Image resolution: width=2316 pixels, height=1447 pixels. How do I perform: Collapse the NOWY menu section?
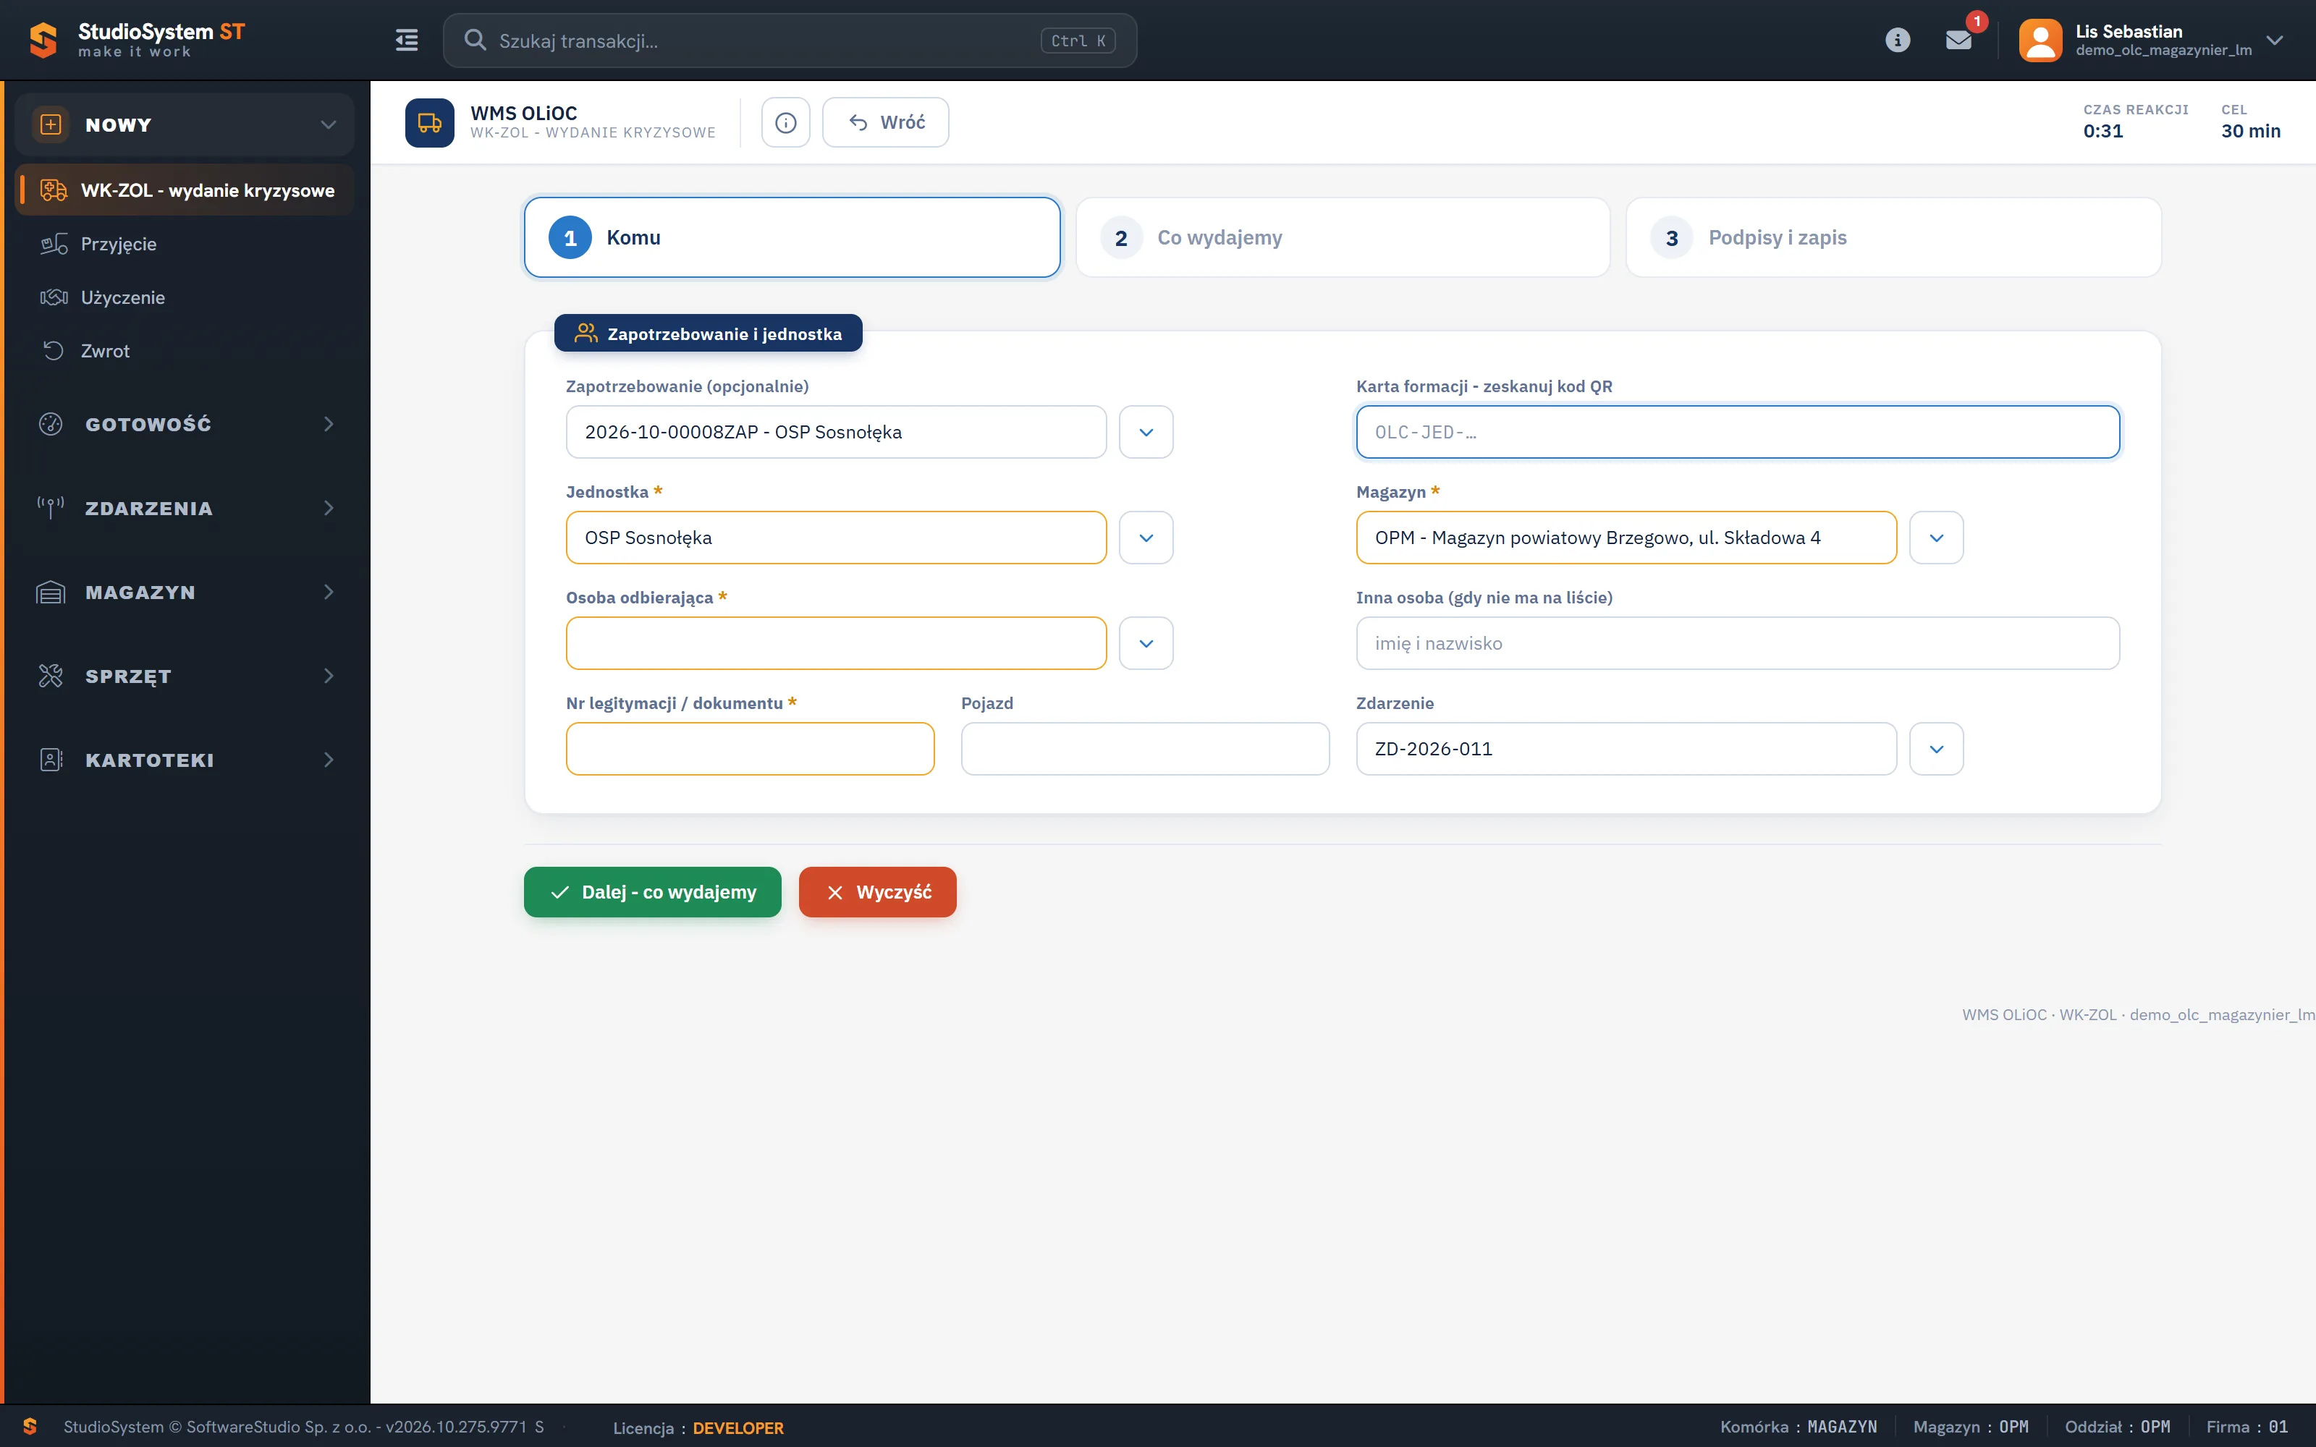click(329, 124)
